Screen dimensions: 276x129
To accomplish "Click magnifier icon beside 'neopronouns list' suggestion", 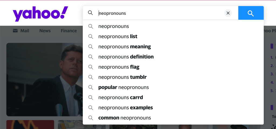I will 91,37.
